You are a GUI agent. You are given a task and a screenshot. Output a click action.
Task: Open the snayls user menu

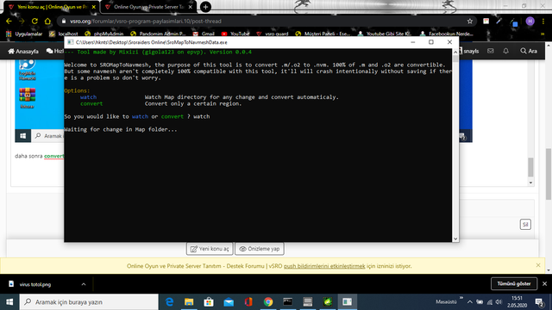pyautogui.click(x=469, y=52)
